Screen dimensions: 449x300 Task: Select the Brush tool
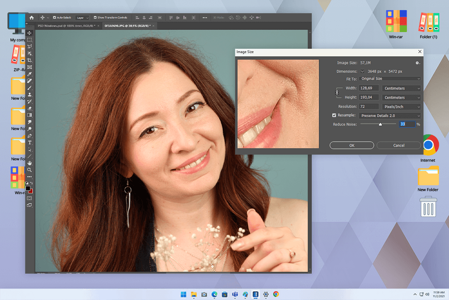29,88
